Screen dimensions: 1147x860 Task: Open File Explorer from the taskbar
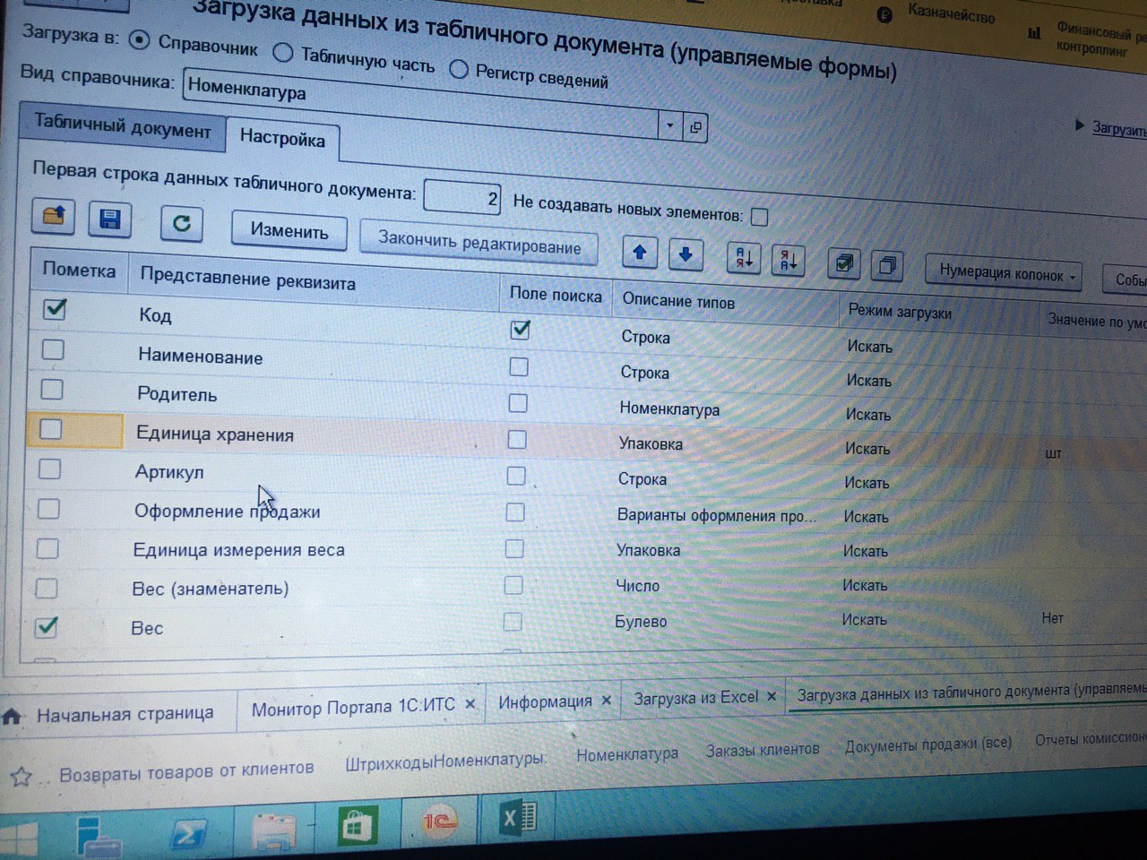[274, 832]
